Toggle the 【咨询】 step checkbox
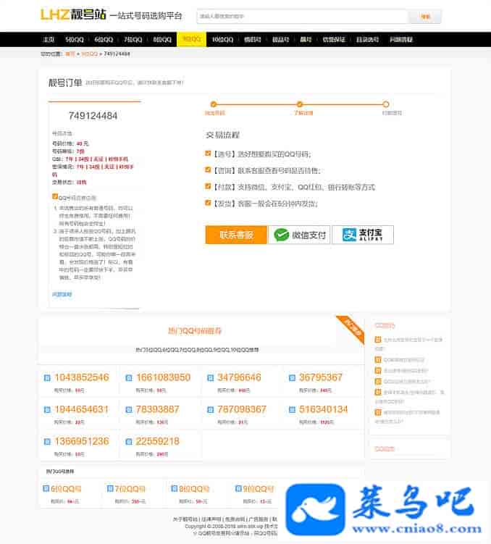491x544 pixels. pyautogui.click(x=208, y=170)
